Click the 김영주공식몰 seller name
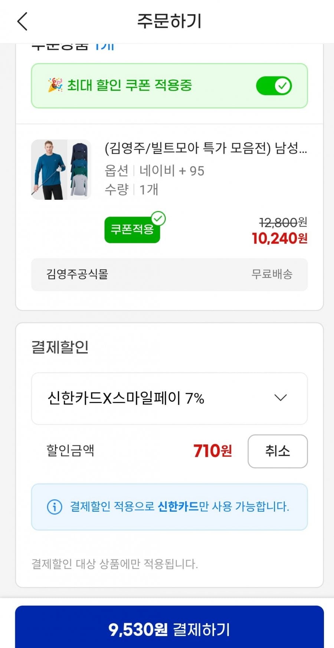 pyautogui.click(x=77, y=274)
